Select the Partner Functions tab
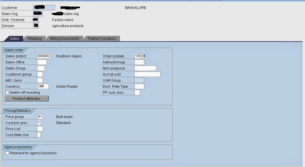 point(102,38)
